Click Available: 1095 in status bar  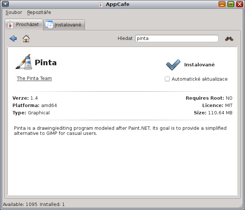tap(20, 204)
